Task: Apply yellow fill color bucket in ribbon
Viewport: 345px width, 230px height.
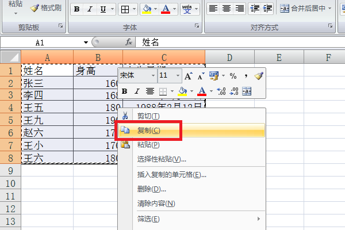Action: [147, 9]
